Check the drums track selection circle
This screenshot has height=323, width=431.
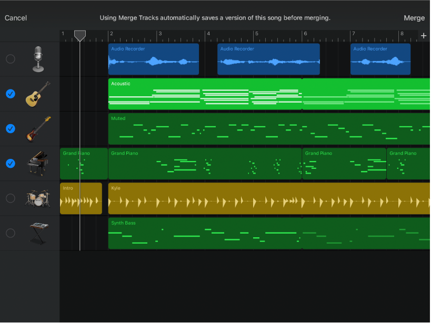point(10,198)
